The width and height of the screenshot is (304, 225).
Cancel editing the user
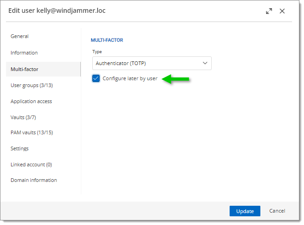click(277, 211)
